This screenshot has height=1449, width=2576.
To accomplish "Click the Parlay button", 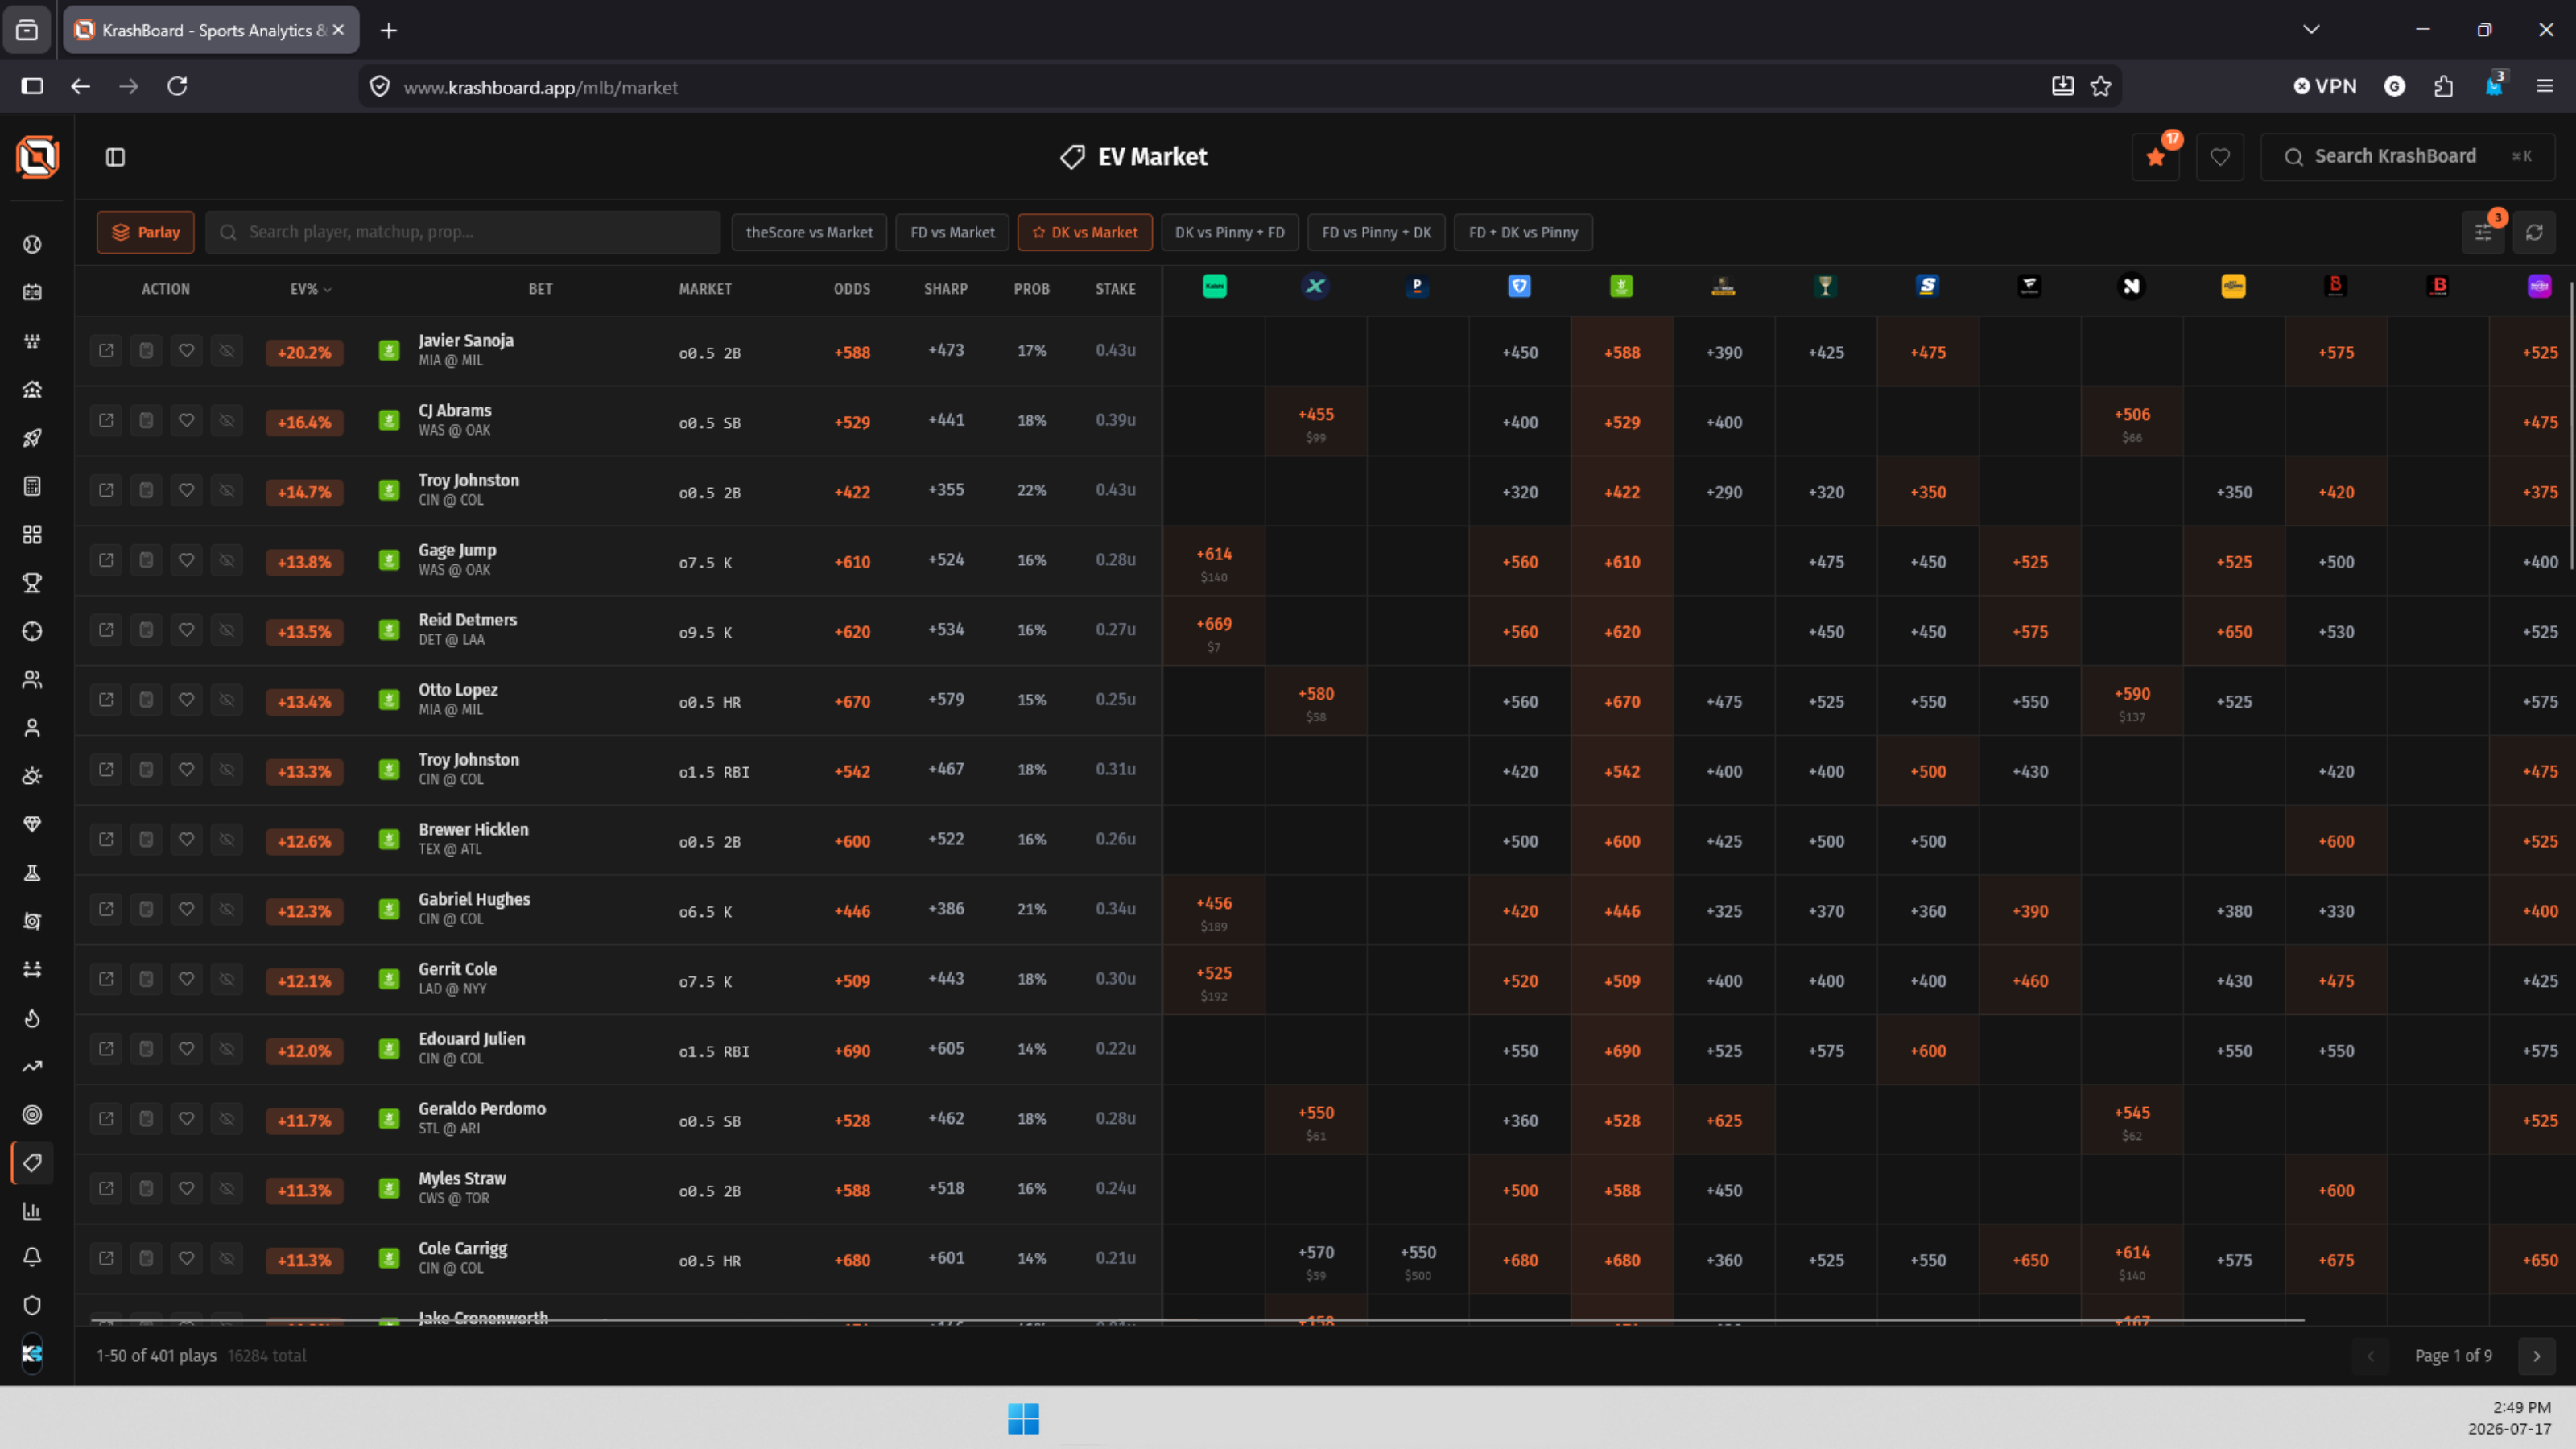I will coord(146,232).
